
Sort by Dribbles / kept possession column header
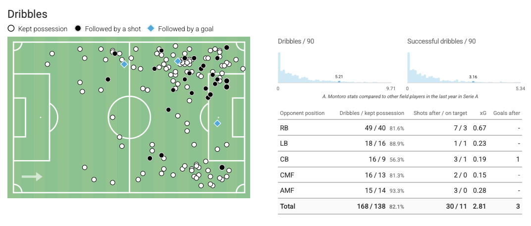[x=372, y=113]
